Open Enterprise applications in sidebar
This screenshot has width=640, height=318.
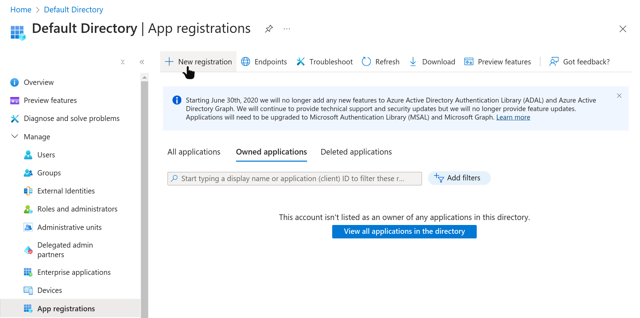pyautogui.click(x=74, y=272)
